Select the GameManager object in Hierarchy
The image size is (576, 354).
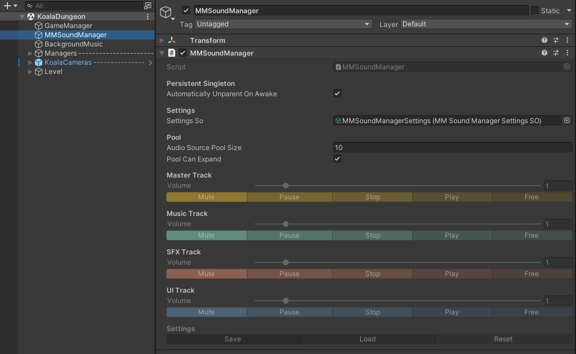pyautogui.click(x=68, y=26)
